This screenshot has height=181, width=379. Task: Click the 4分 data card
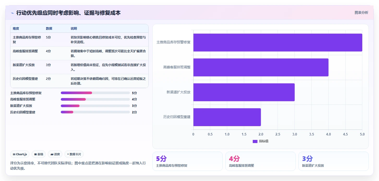tap(260, 161)
